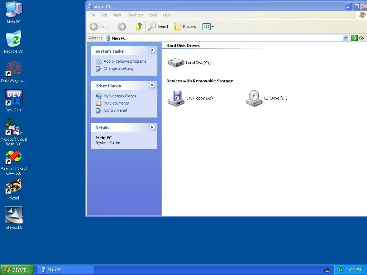Click the Go button beside address bar
This screenshot has width=367, height=275.
coord(358,38)
